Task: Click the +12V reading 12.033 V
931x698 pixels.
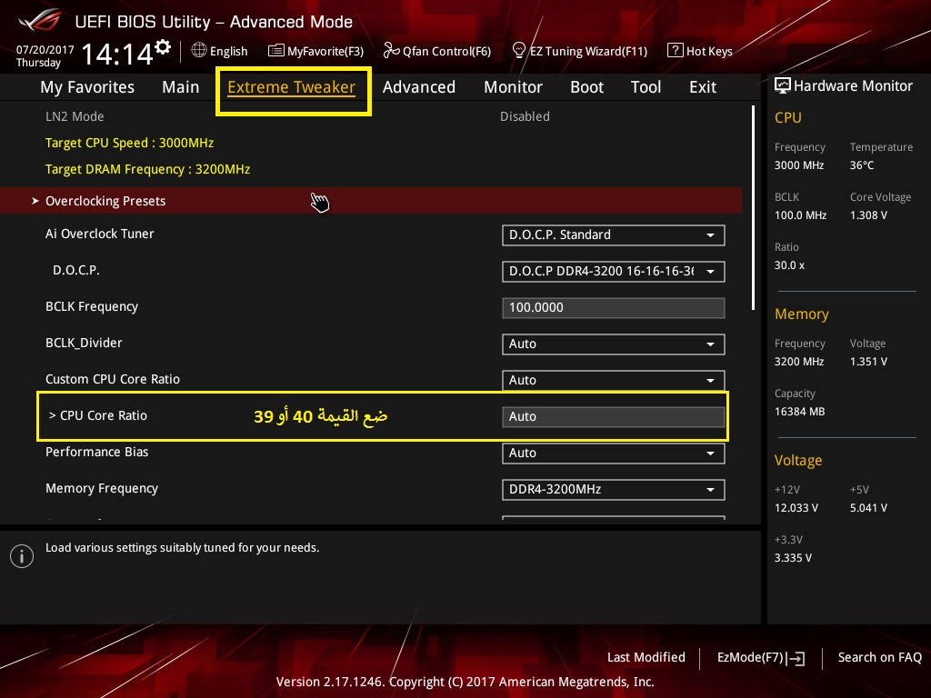Action: pos(796,507)
